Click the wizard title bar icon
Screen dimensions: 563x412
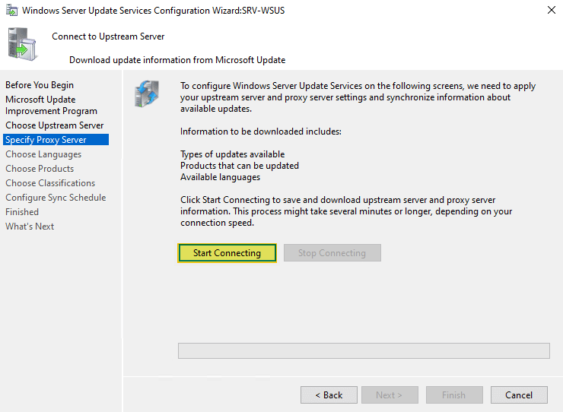(11, 11)
